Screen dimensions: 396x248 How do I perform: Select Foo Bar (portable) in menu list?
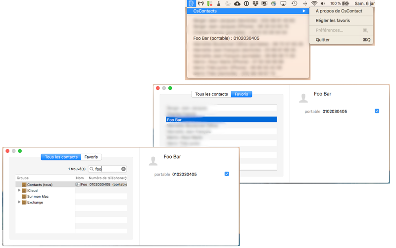pos(226,38)
